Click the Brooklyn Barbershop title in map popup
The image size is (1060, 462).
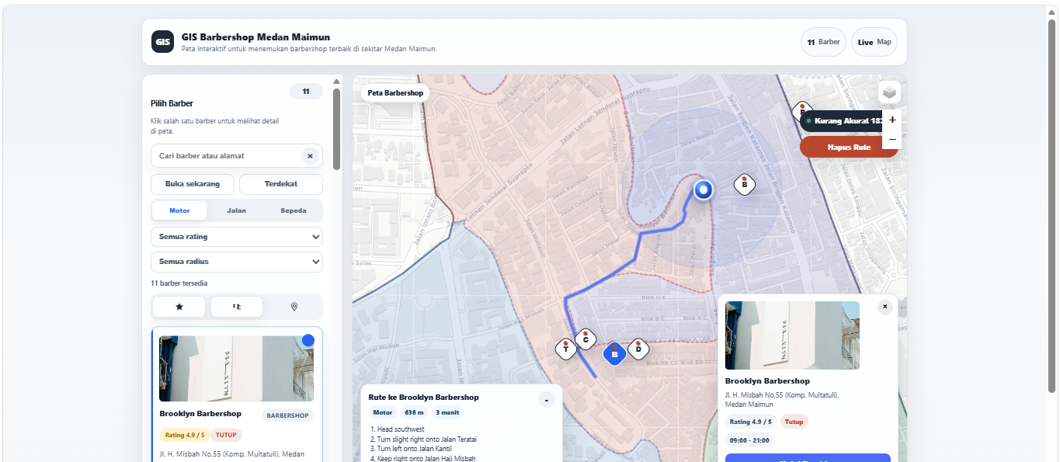coord(767,381)
